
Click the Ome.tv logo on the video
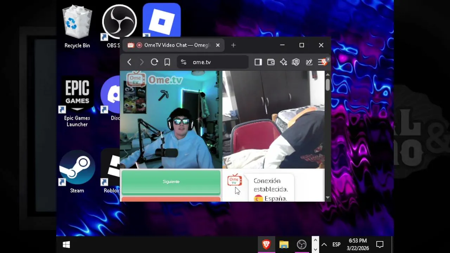pos(155,79)
